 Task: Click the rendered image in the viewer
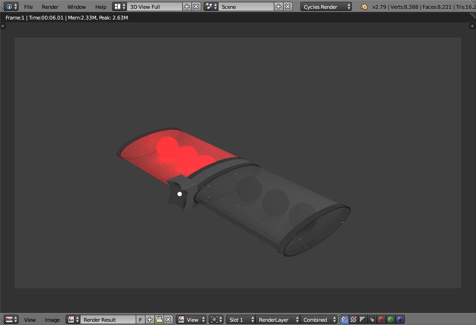pyautogui.click(x=238, y=163)
